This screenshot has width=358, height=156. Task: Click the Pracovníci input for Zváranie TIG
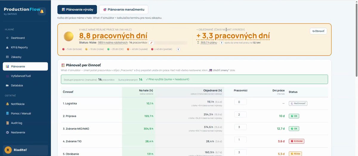(240, 140)
